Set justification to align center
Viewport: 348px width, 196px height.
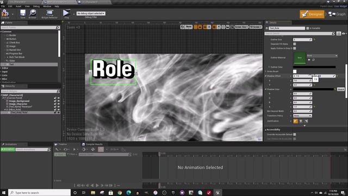pyautogui.click(x=301, y=121)
